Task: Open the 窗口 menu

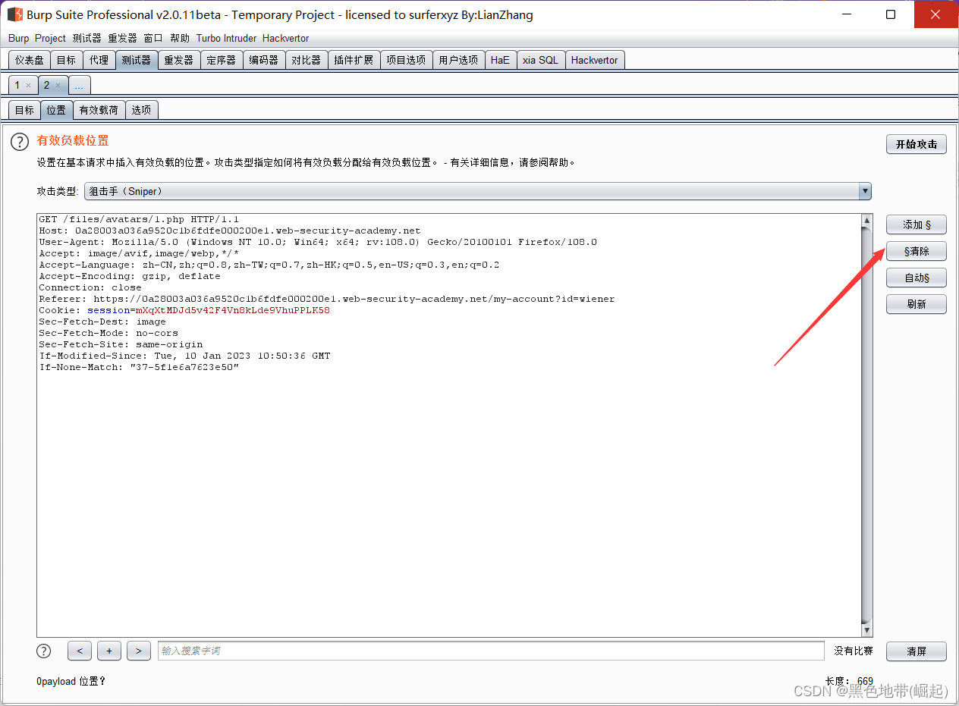Action: coord(153,38)
